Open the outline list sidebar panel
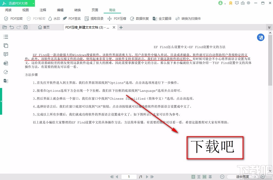 click(x=6, y=37)
